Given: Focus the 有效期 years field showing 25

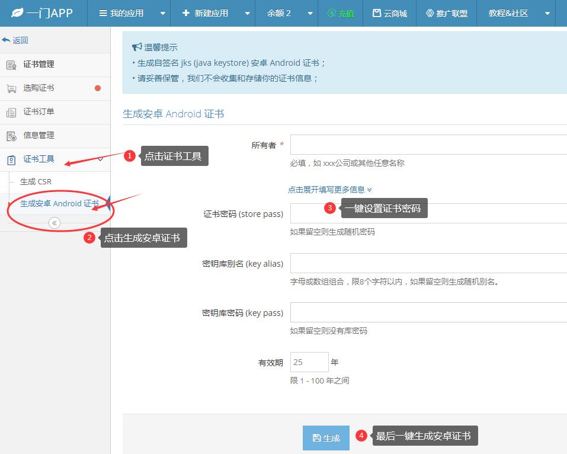Looking at the screenshot, I should coord(309,362).
